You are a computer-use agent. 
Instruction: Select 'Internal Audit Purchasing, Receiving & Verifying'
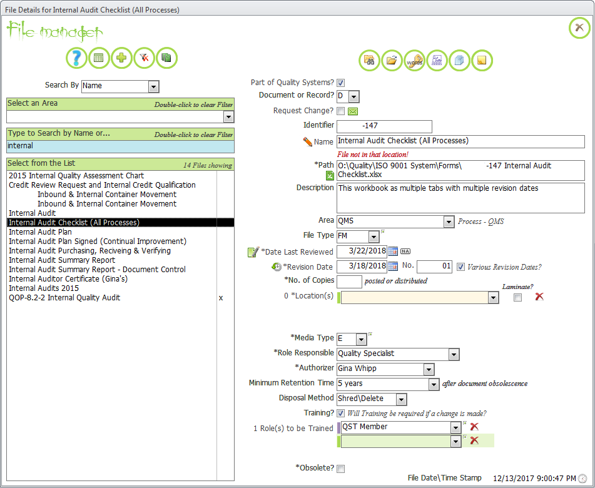(x=112, y=251)
